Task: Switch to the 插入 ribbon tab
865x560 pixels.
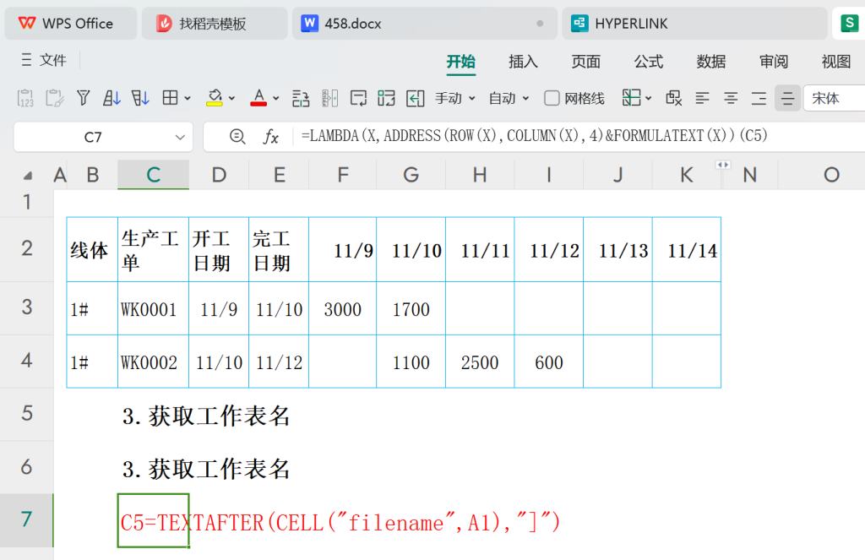Action: pyautogui.click(x=523, y=62)
